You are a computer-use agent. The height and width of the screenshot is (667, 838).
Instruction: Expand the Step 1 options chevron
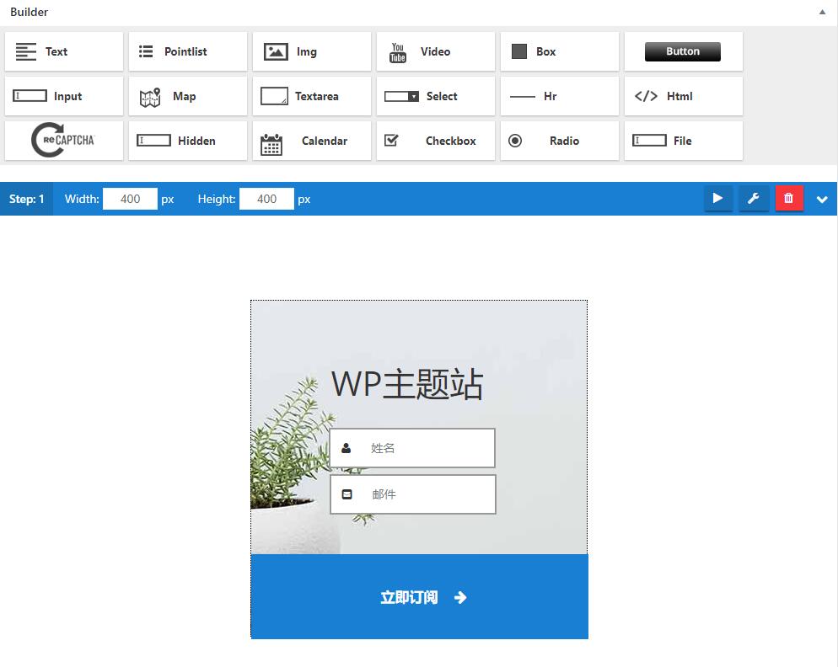[x=822, y=199]
